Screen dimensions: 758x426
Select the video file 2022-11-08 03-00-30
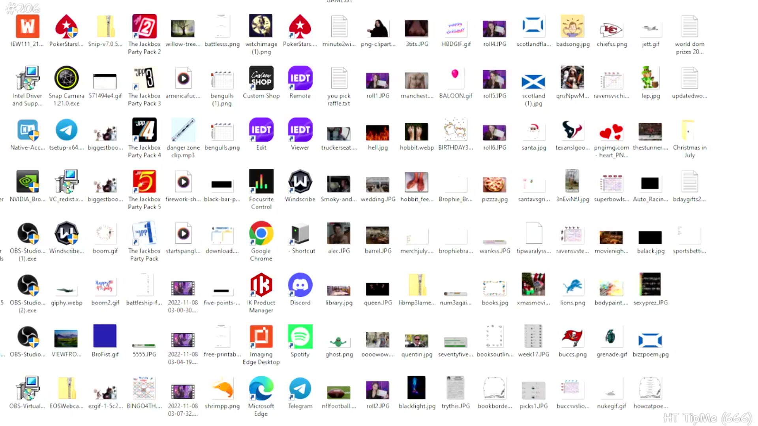[183, 288]
